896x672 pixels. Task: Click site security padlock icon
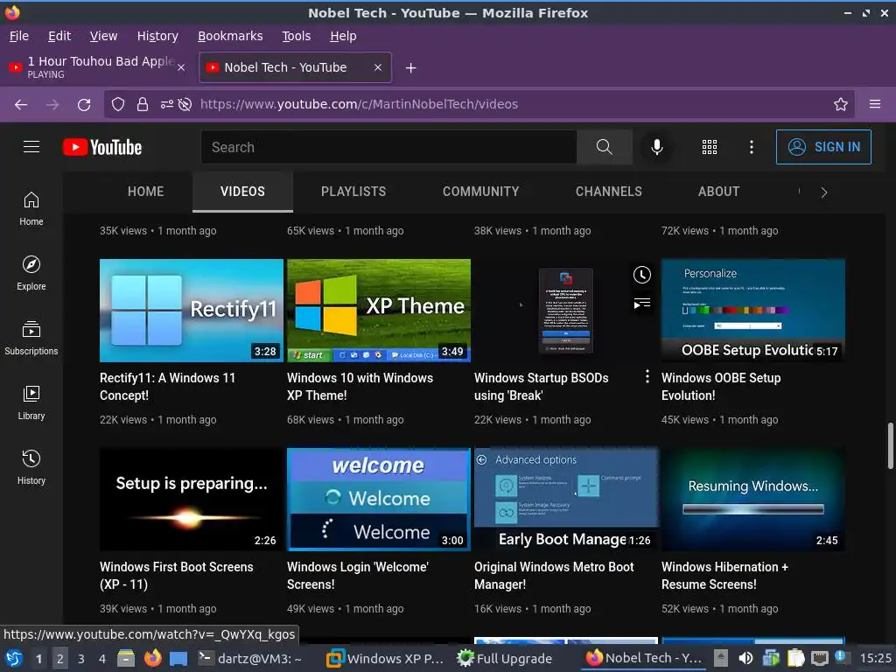[143, 104]
